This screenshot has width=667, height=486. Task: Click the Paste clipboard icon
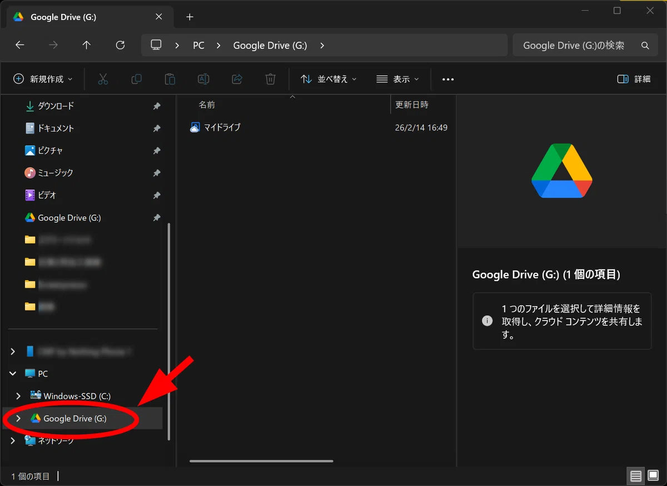(x=170, y=79)
